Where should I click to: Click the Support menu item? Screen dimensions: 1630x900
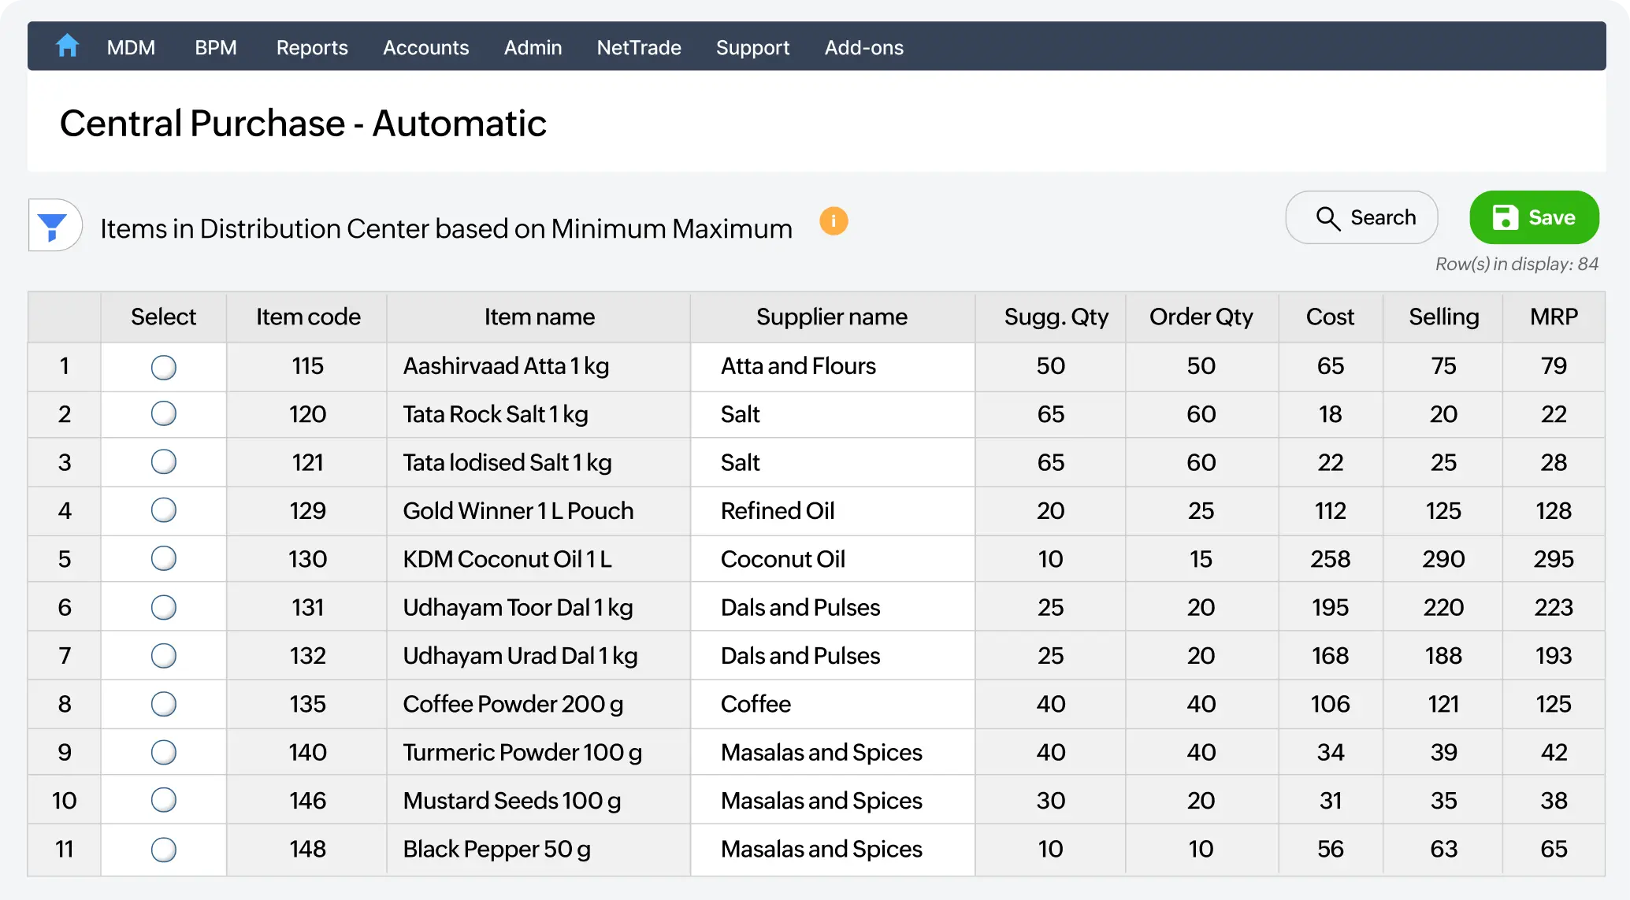point(752,47)
